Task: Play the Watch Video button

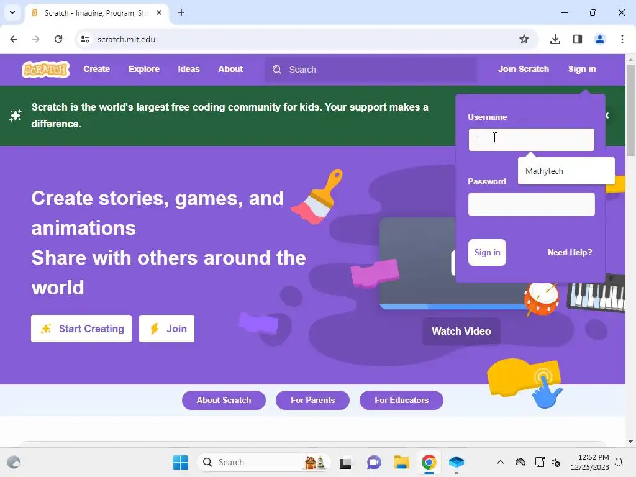Action: tap(461, 332)
